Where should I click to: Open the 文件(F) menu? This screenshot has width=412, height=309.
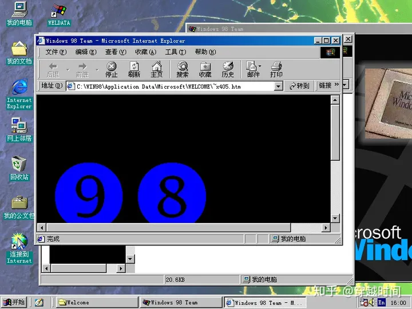[56, 52]
